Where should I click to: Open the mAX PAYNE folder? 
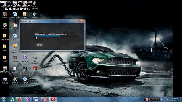[5, 37]
